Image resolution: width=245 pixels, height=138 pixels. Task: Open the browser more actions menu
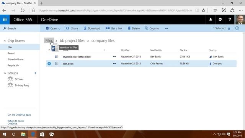pyautogui.click(x=241, y=10)
